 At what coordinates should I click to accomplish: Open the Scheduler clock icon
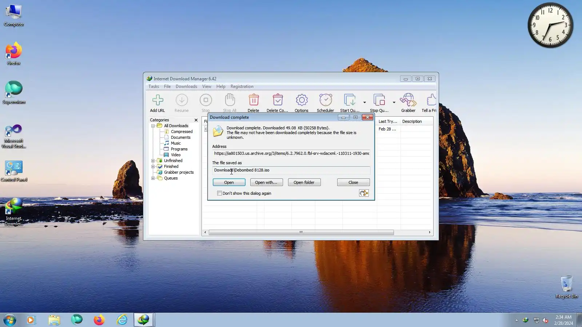[x=326, y=100]
